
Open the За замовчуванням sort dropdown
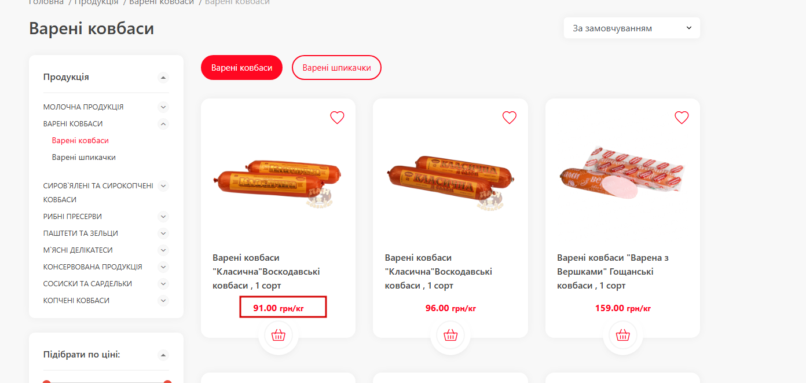(x=632, y=28)
